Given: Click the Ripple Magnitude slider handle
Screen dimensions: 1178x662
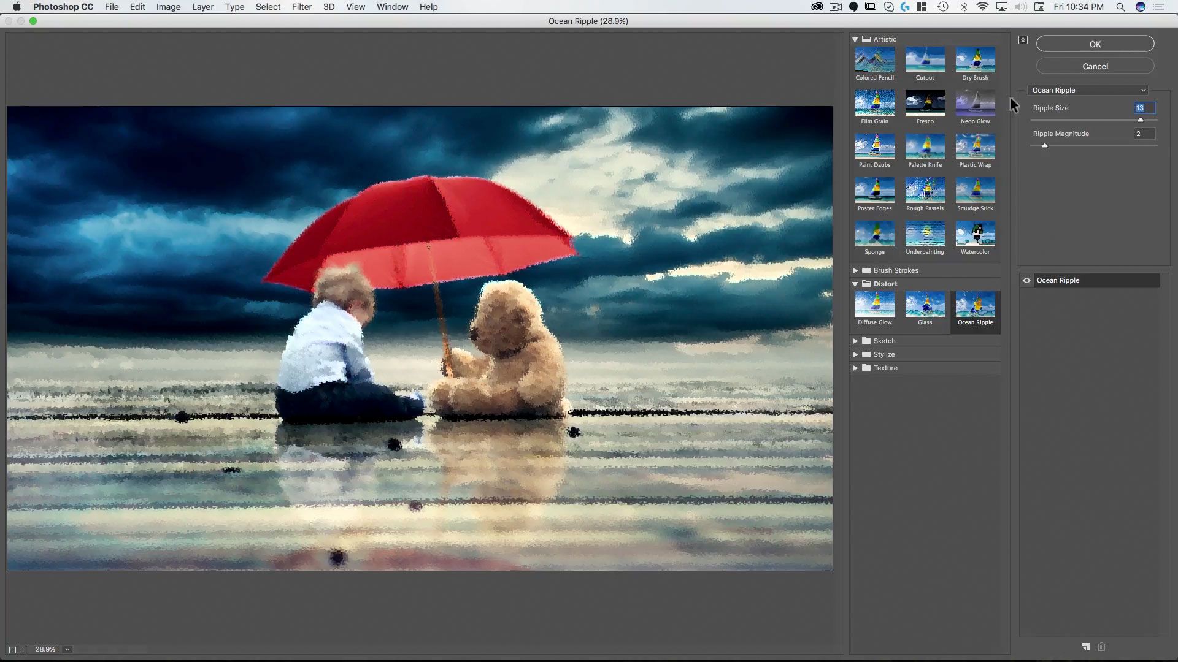Looking at the screenshot, I should point(1045,146).
